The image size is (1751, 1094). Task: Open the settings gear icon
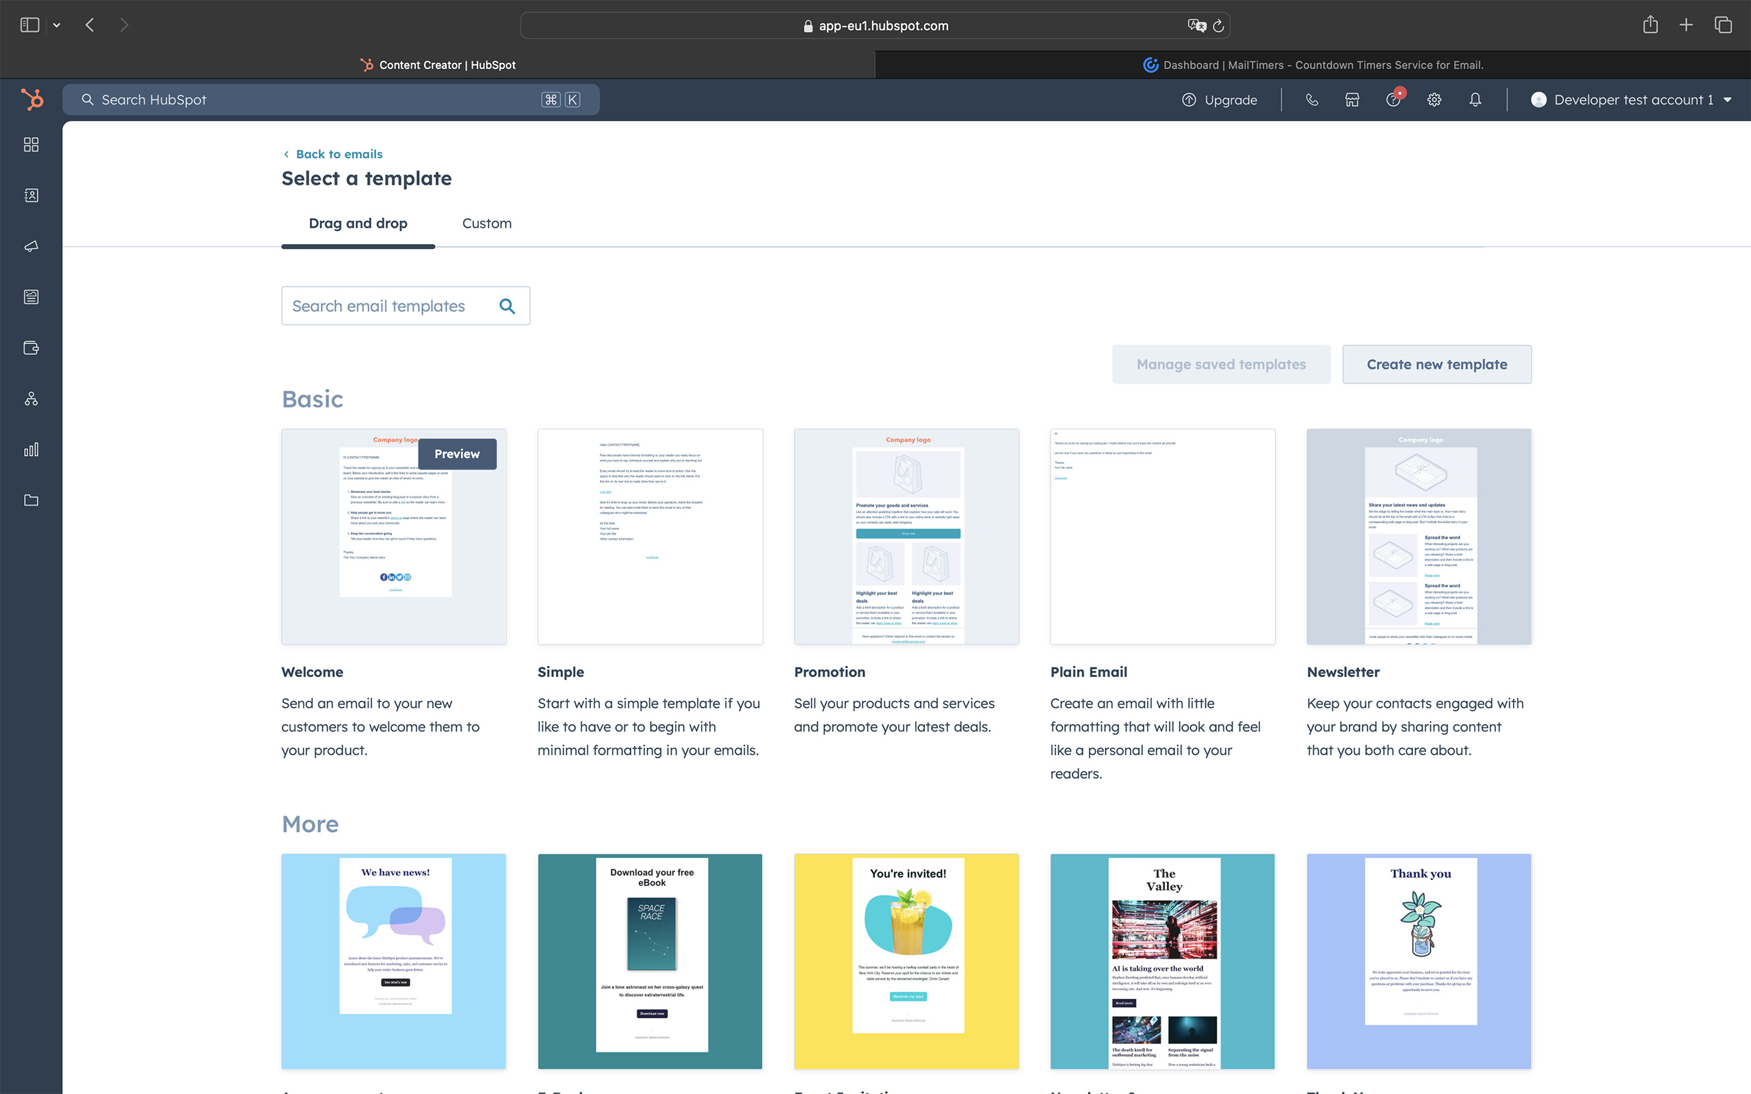pos(1434,100)
